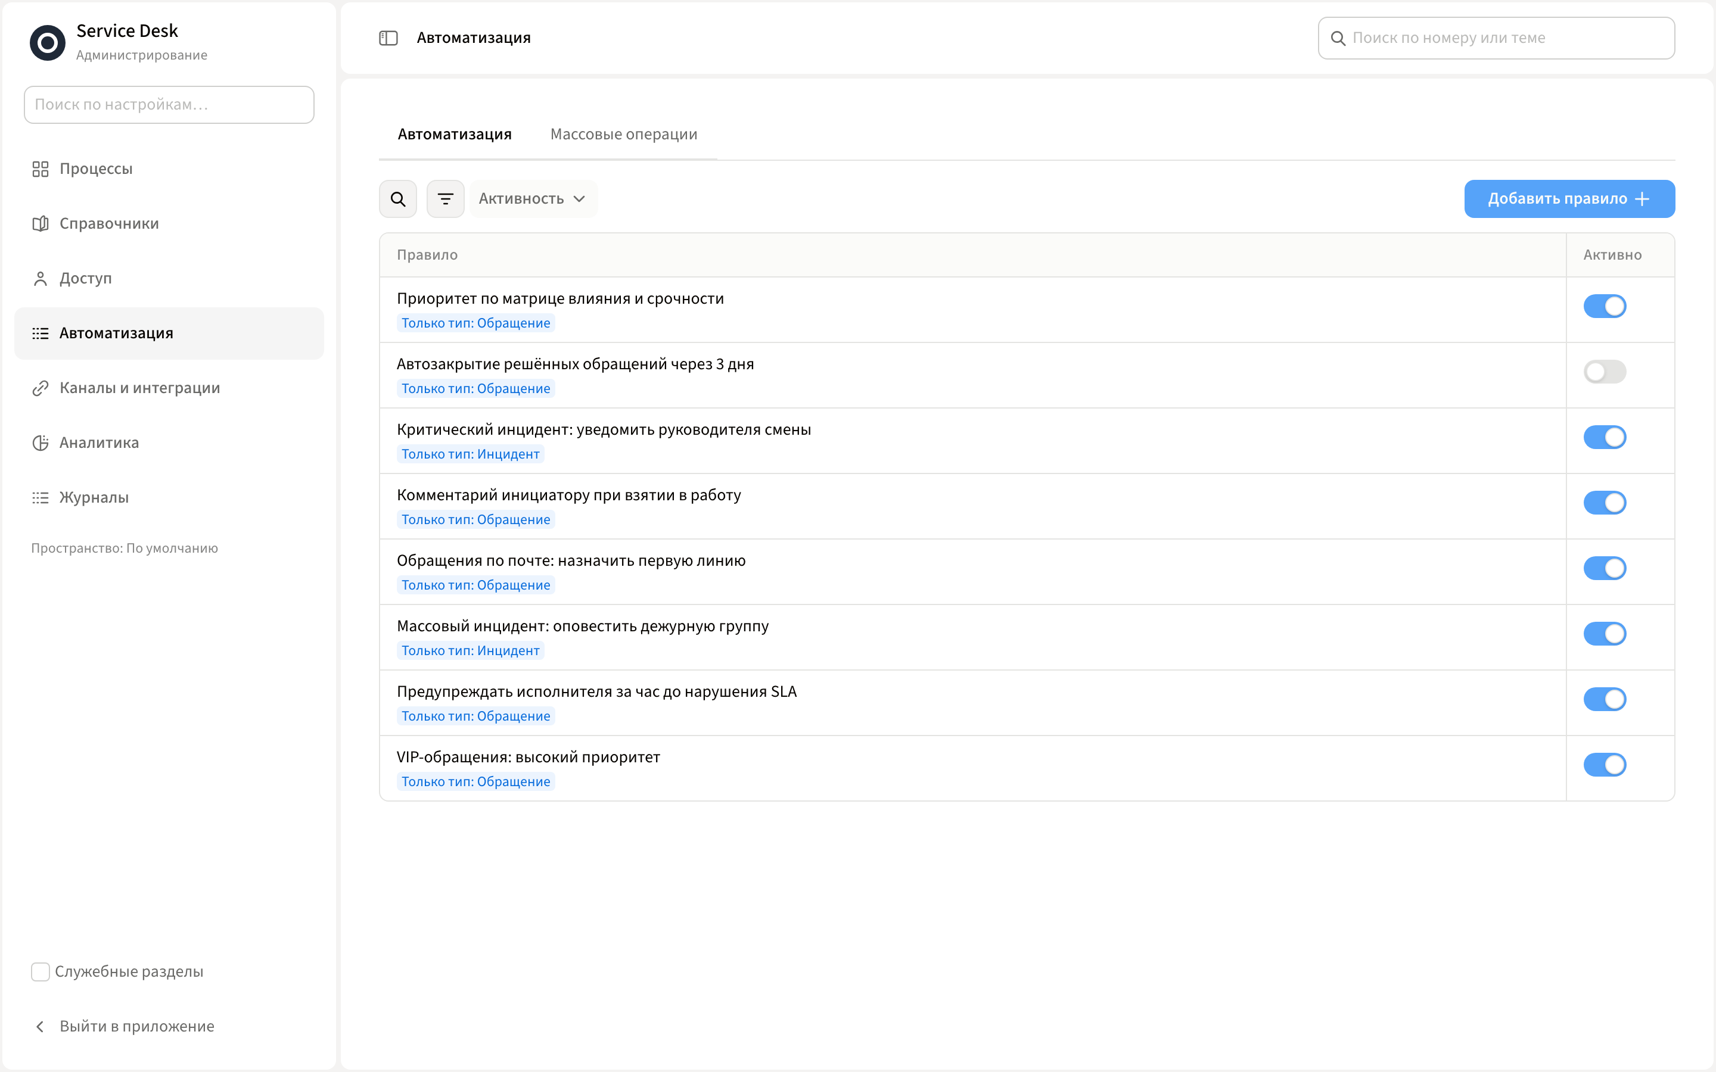
Task: Click rule Комментарий инициатору при взятии в работу
Action: coord(568,495)
